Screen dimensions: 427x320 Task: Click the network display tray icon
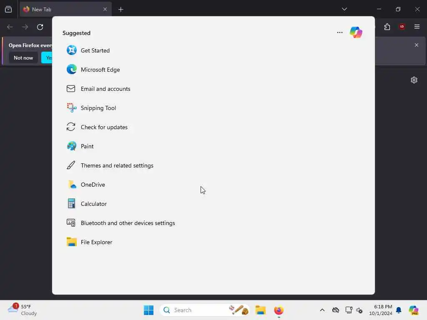pyautogui.click(x=349, y=310)
